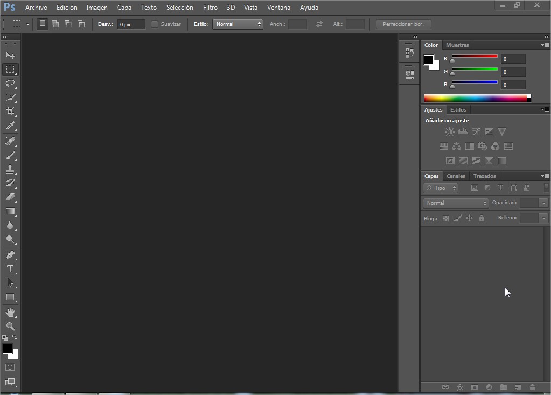Add a Levels adjustment
551x395 pixels.
(463, 131)
